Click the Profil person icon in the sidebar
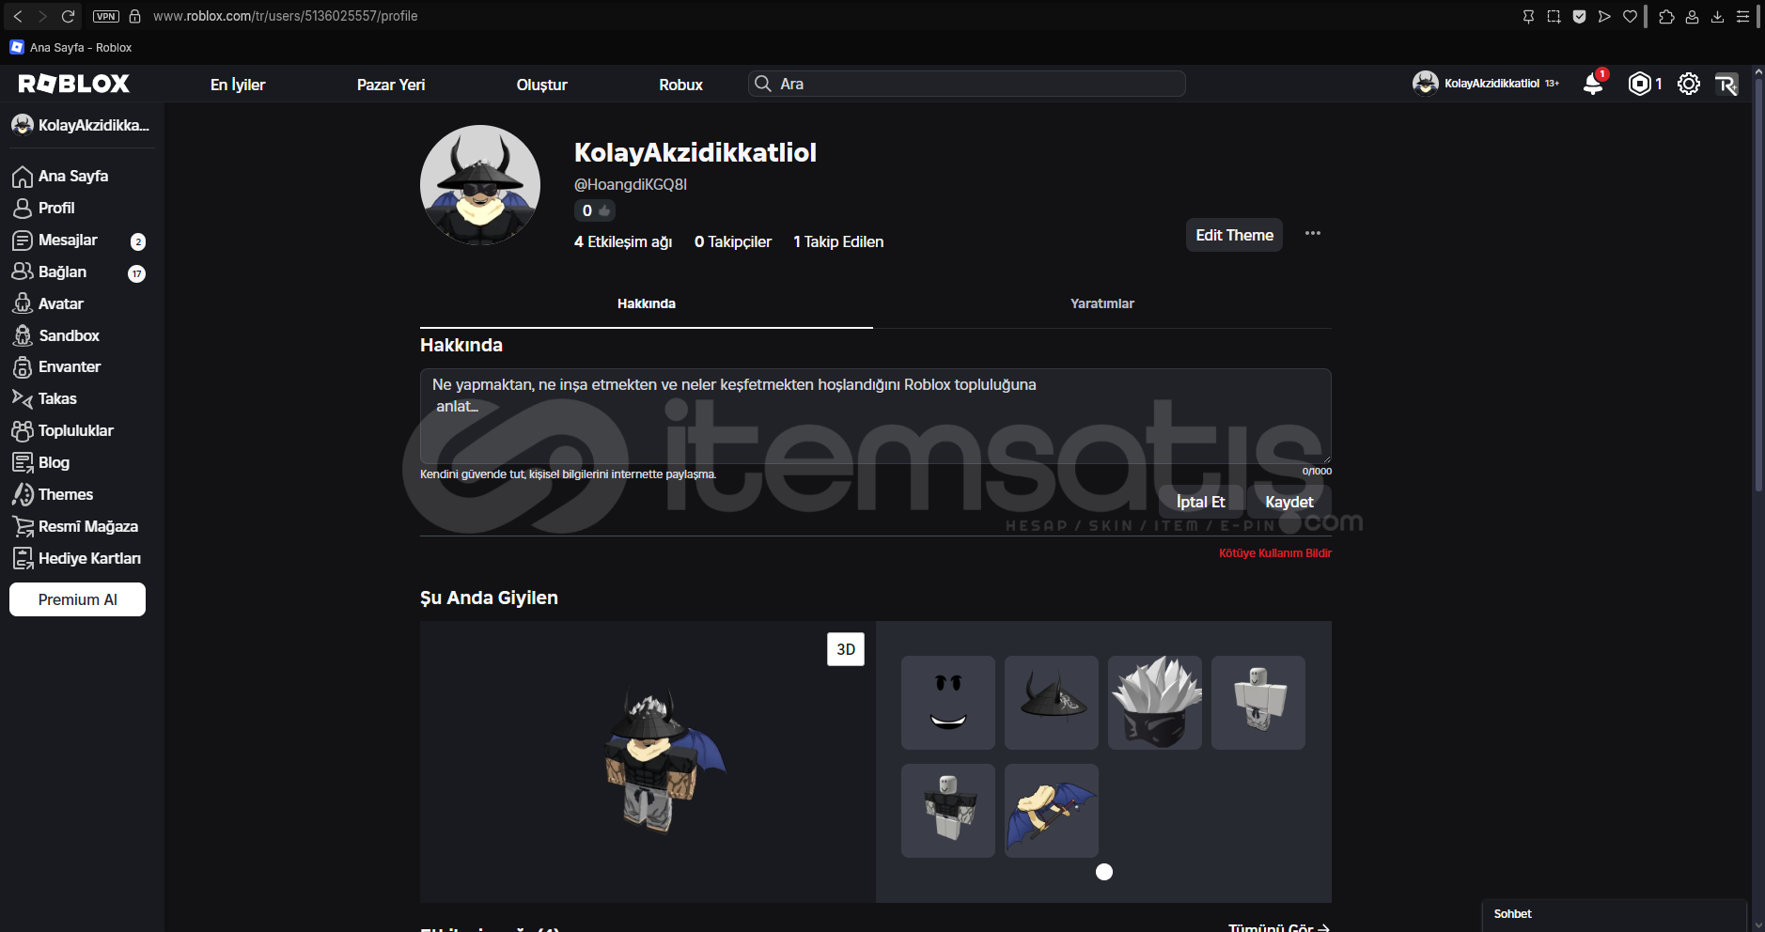 23,209
